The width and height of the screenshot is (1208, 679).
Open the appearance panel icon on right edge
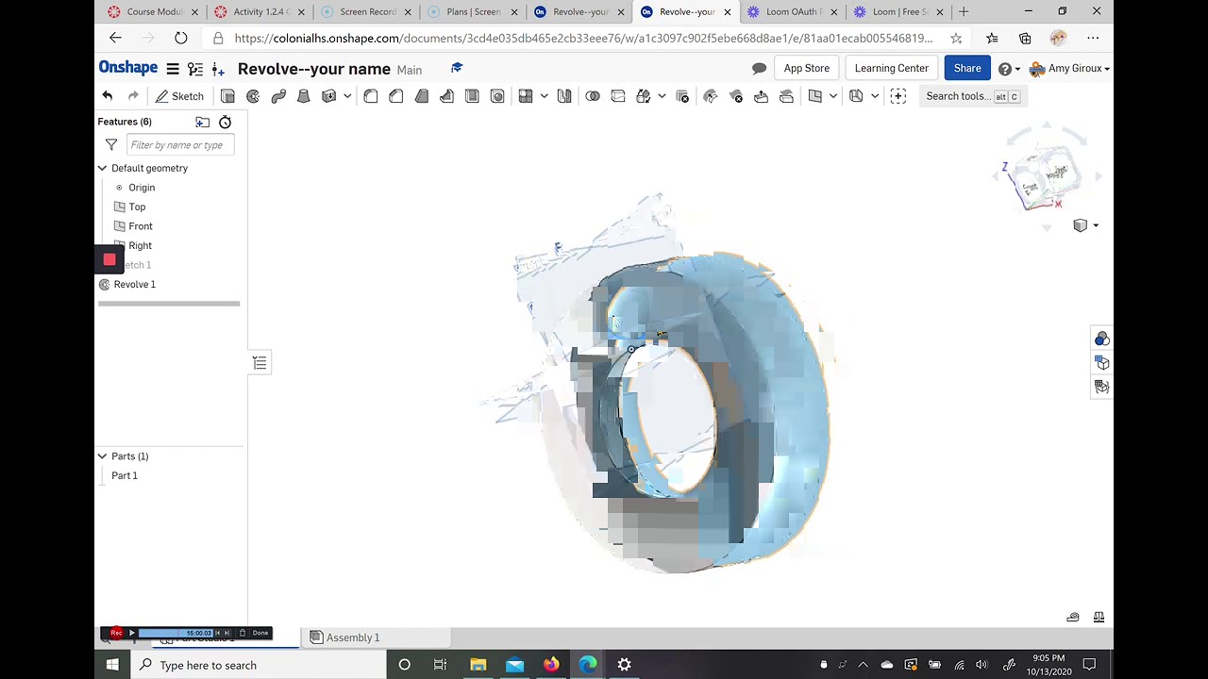point(1101,339)
